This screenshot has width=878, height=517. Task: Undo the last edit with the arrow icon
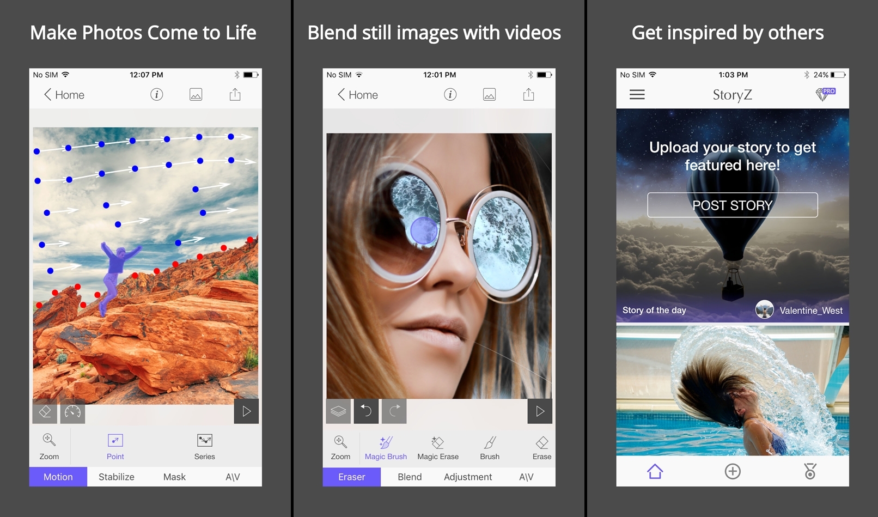click(x=367, y=411)
